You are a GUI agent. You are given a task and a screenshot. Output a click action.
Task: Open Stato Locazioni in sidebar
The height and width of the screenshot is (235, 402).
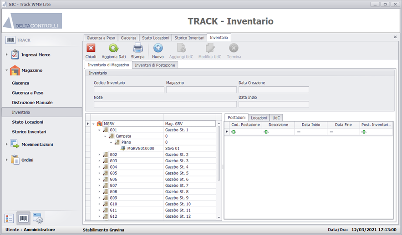click(x=27, y=122)
